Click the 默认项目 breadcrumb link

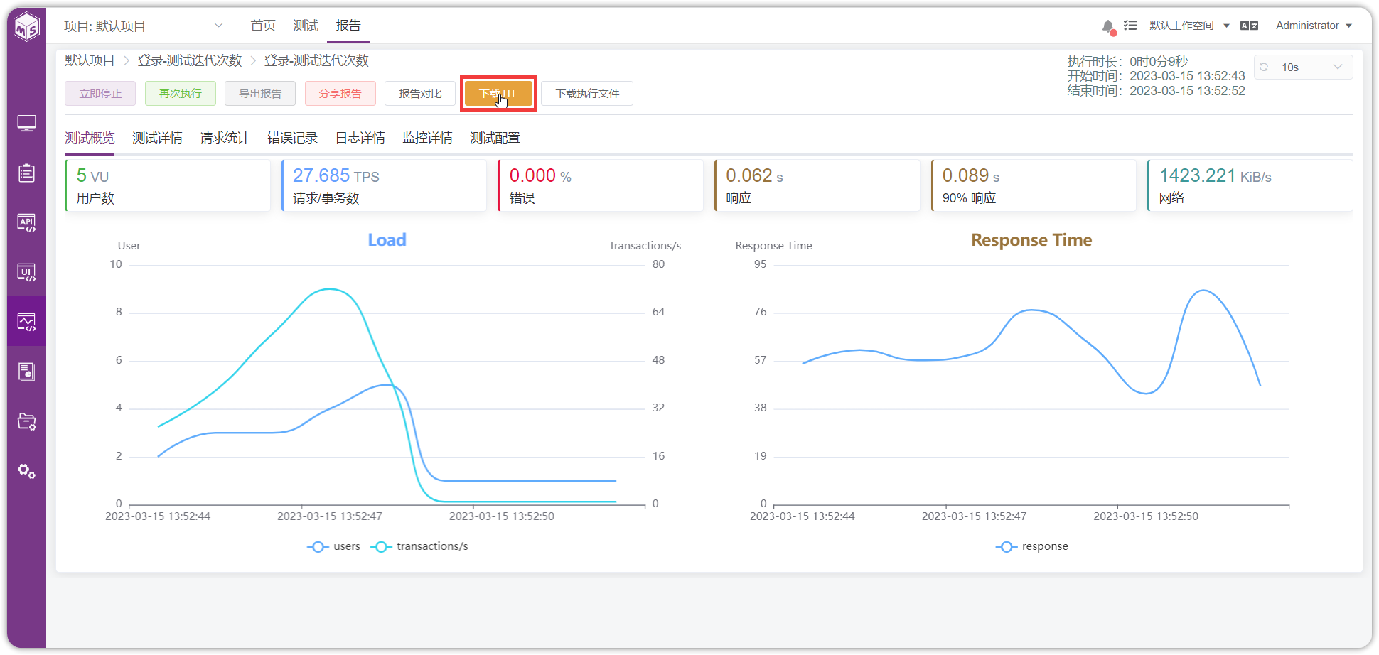coord(90,60)
